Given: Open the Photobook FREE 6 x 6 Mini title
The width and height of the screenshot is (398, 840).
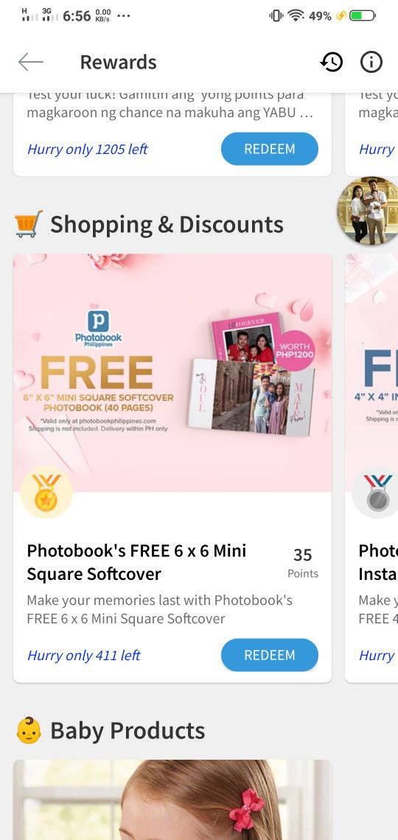Looking at the screenshot, I should [x=136, y=562].
